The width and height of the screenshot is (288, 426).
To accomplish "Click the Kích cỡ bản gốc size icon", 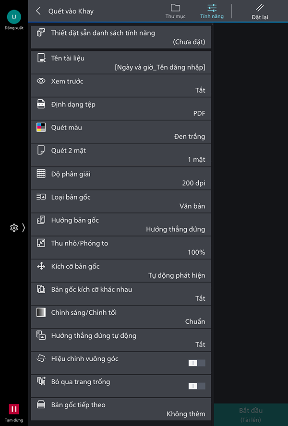I will tap(41, 266).
